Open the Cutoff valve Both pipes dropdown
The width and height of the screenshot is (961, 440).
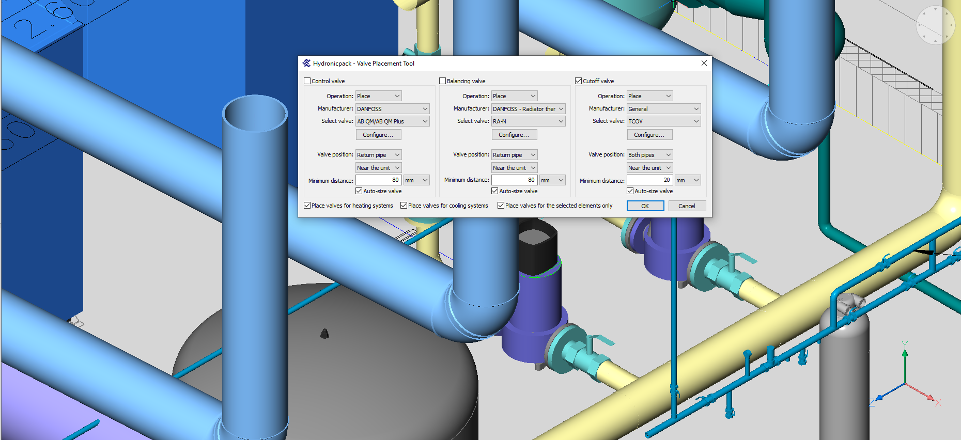point(649,155)
